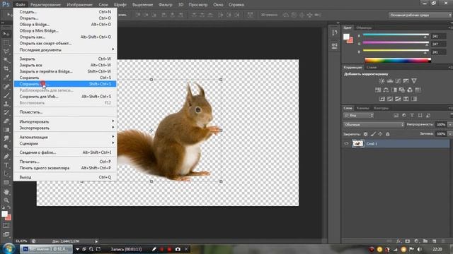Switch to the Каналы tab
The image size is (453, 254).
tap(362, 108)
